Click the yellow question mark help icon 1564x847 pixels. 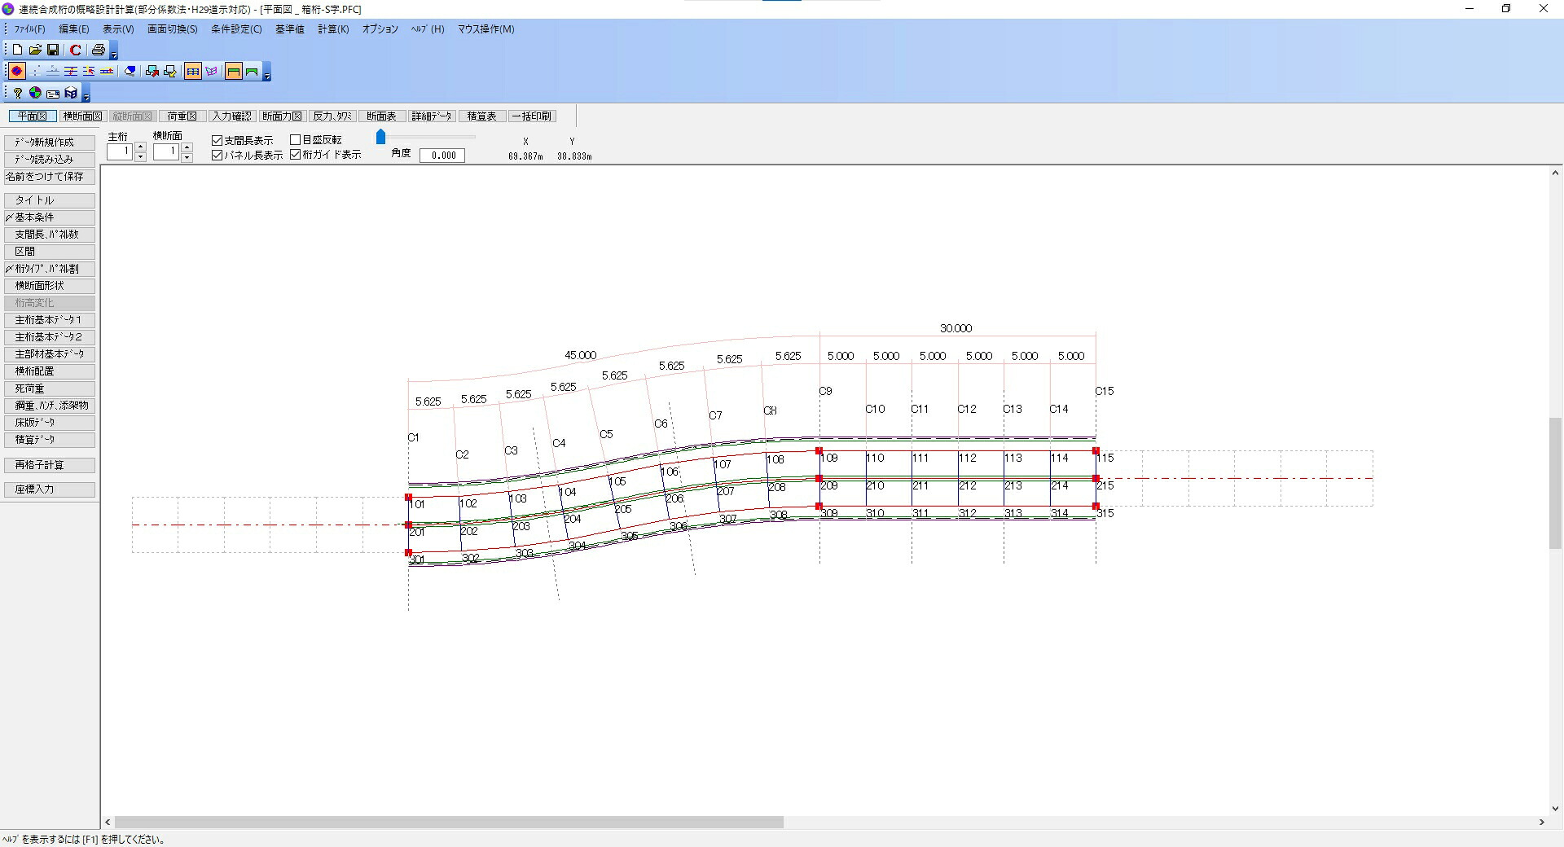[x=18, y=93]
